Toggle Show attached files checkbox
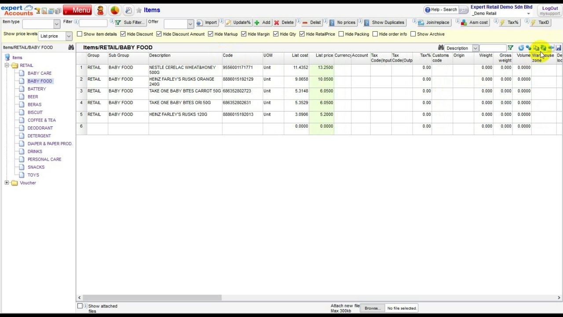The image size is (563, 317). click(80, 306)
